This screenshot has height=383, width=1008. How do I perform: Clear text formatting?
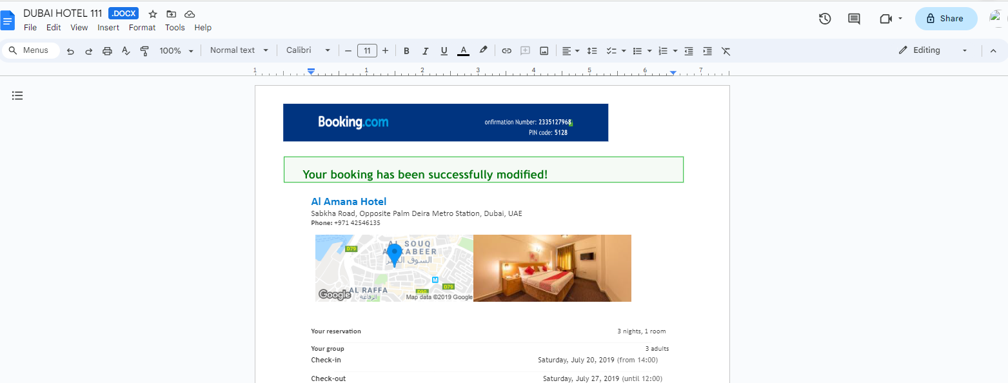point(726,51)
